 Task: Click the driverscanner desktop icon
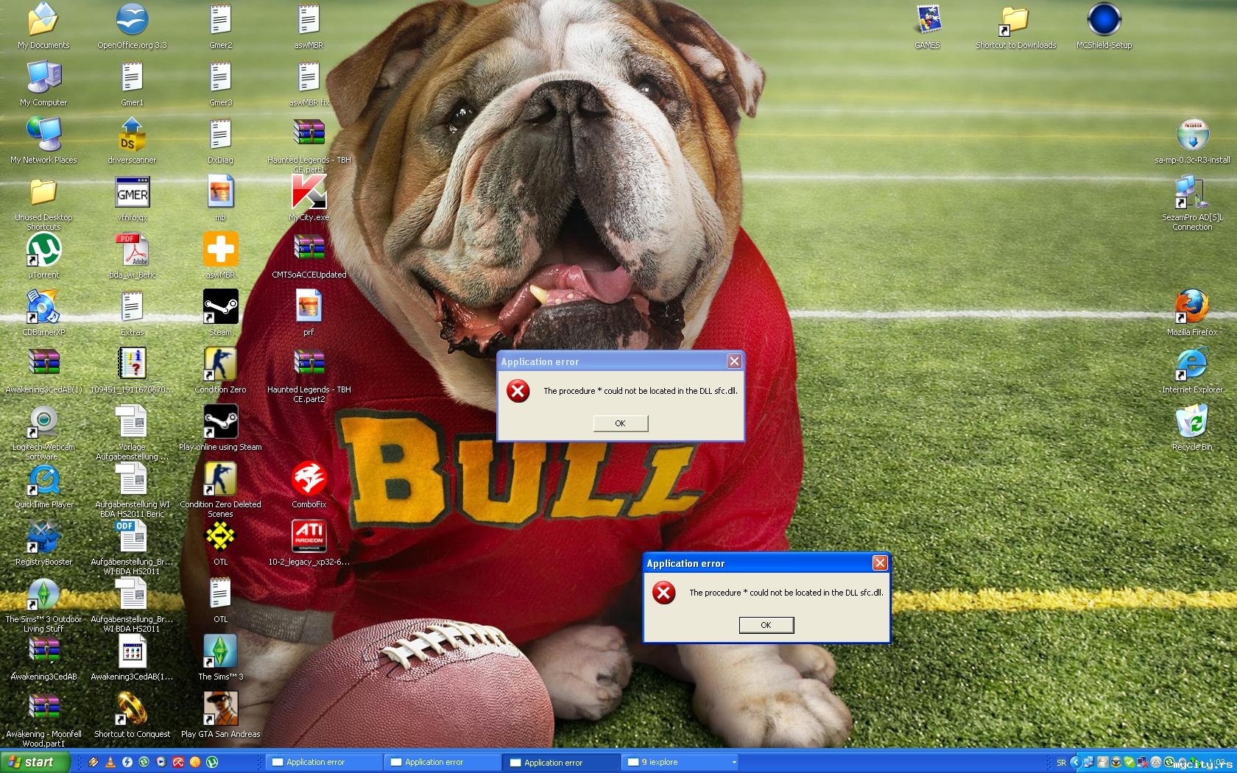[x=132, y=135]
